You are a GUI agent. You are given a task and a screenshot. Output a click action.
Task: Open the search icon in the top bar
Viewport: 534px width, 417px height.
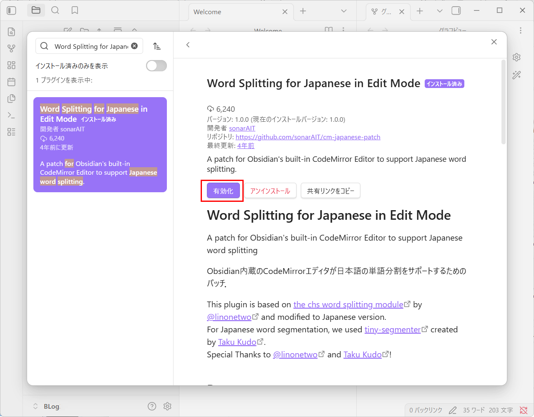55,10
